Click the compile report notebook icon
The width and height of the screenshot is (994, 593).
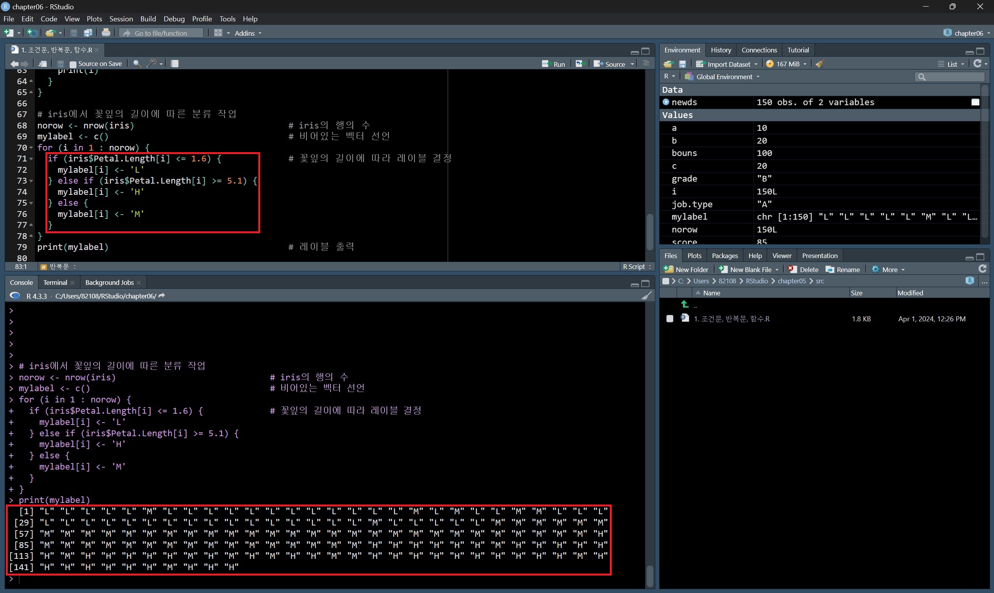click(175, 64)
